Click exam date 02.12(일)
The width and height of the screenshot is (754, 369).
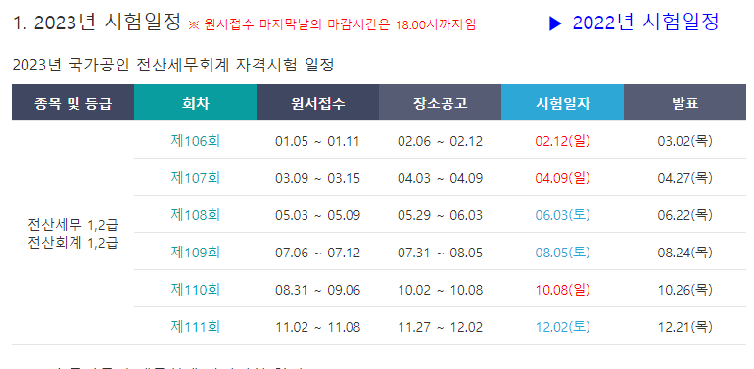click(563, 141)
